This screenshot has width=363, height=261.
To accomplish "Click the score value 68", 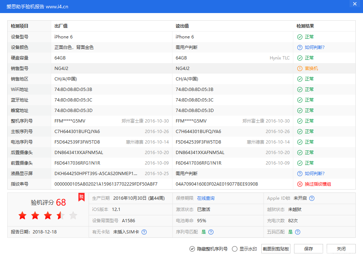I will pyautogui.click(x=61, y=203).
